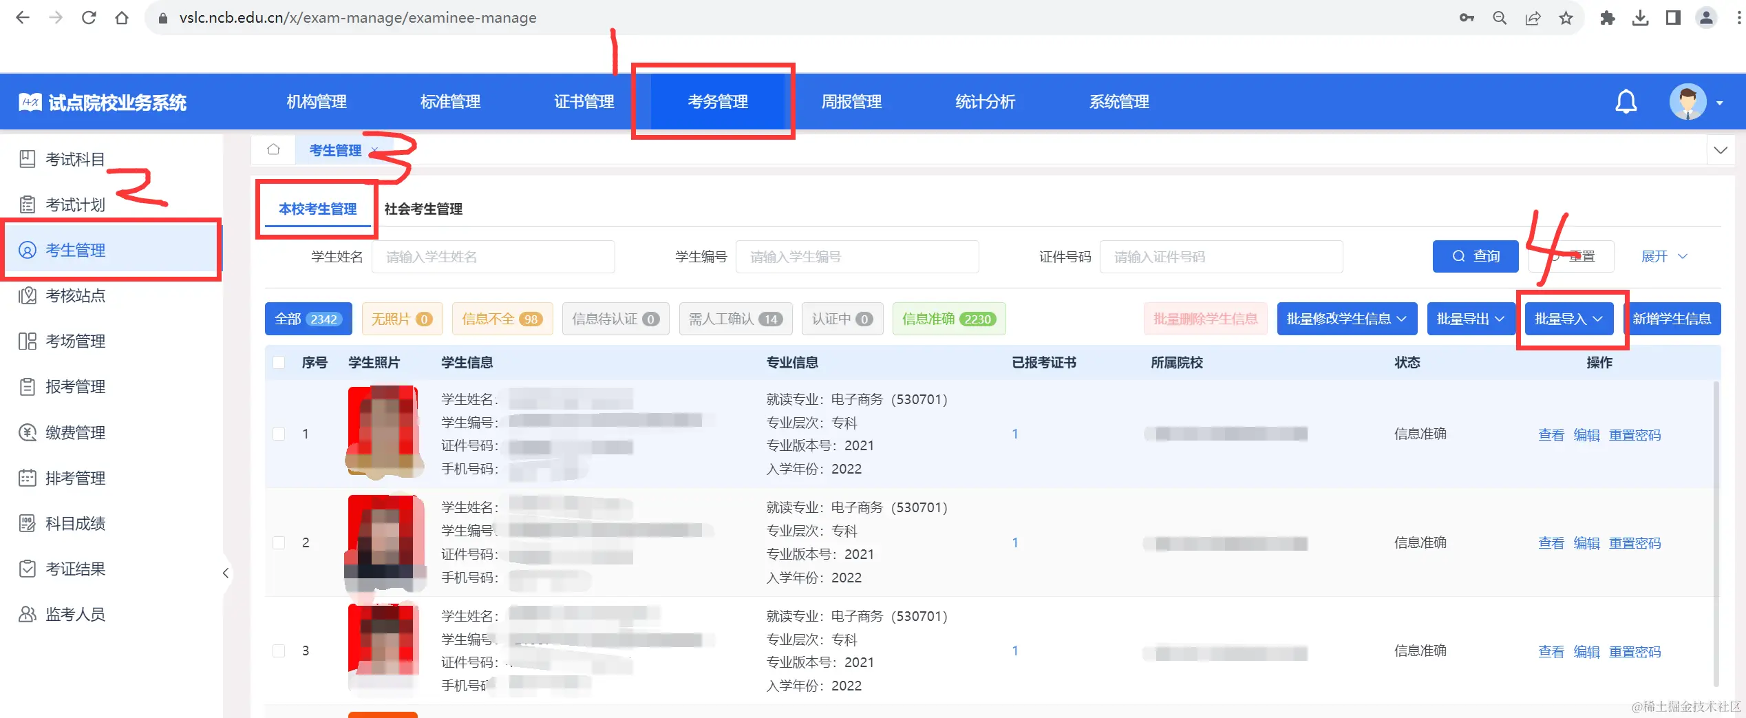This screenshot has width=1746, height=718.
Task: Go back with the browser back arrow
Action: pyautogui.click(x=23, y=18)
